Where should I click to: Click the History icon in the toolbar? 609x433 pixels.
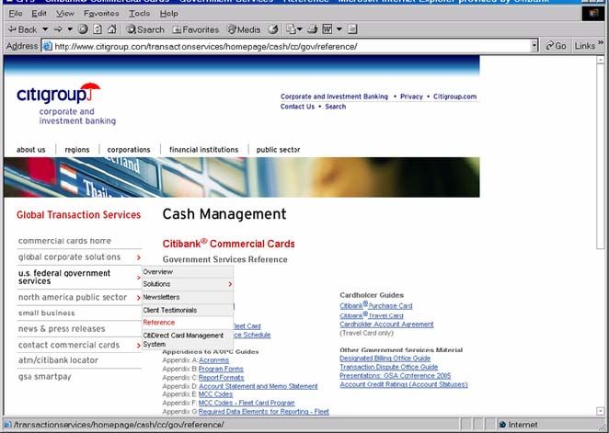pyautogui.click(x=273, y=29)
